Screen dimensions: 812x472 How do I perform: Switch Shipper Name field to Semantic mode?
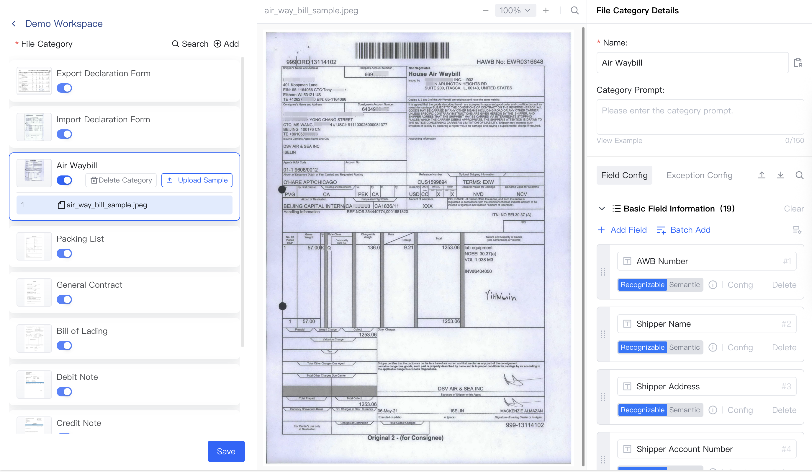tap(685, 347)
